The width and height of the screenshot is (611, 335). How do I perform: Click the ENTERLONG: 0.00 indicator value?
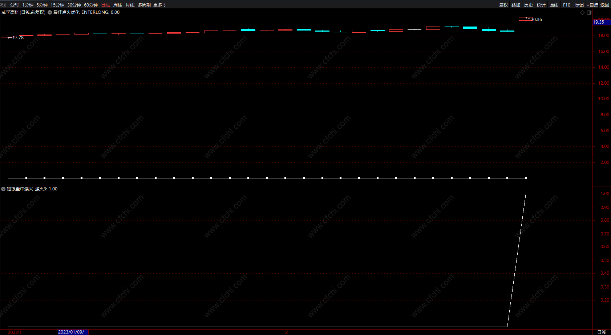coord(100,12)
